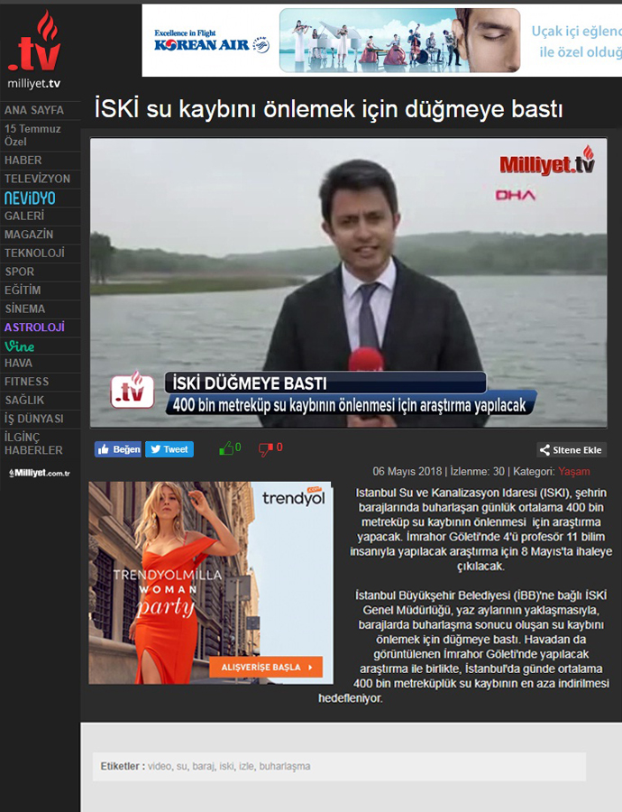Image resolution: width=622 pixels, height=812 pixels.
Task: Open the ANA SAYFA menu item
Action: tap(34, 110)
